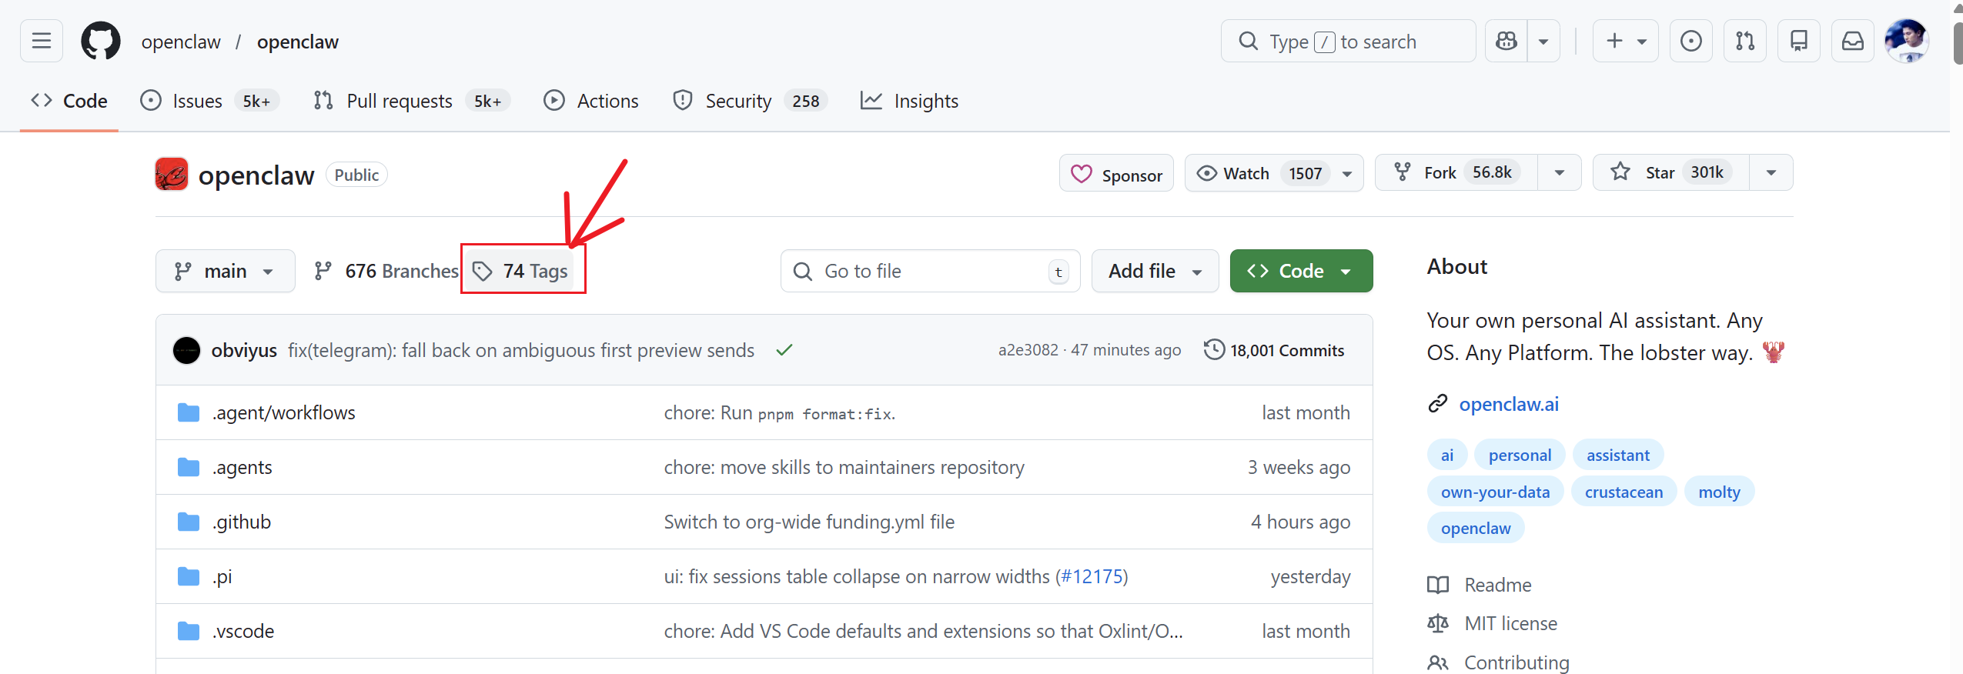This screenshot has width=1963, height=674.
Task: Open the org-wide funding.yml commit message
Action: (809, 522)
